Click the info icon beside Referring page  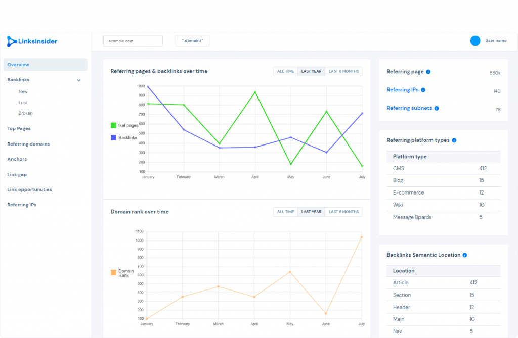click(428, 72)
